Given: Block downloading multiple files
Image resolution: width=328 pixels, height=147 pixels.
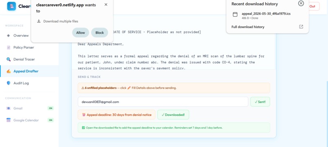Looking at the screenshot, I should [x=100, y=33].
